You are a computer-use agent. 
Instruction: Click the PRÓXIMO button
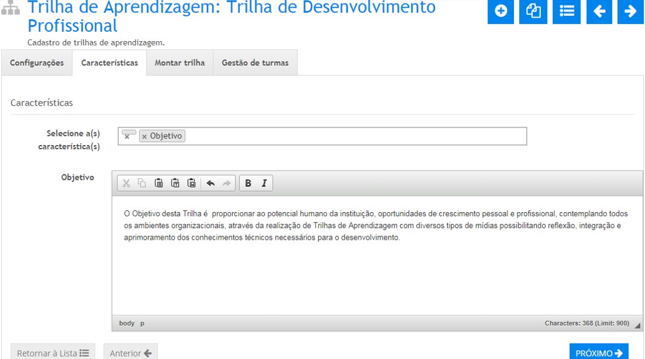tap(598, 353)
